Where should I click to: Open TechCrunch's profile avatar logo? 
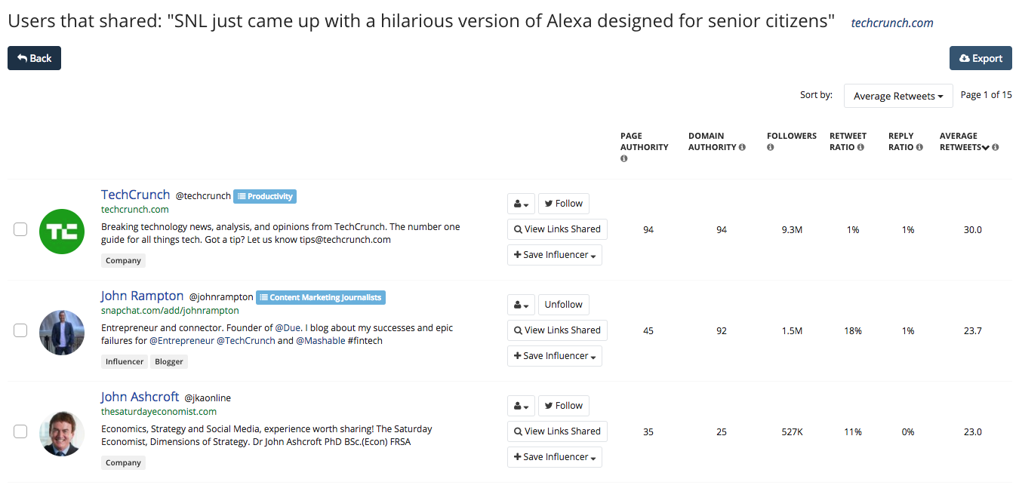pyautogui.click(x=62, y=231)
